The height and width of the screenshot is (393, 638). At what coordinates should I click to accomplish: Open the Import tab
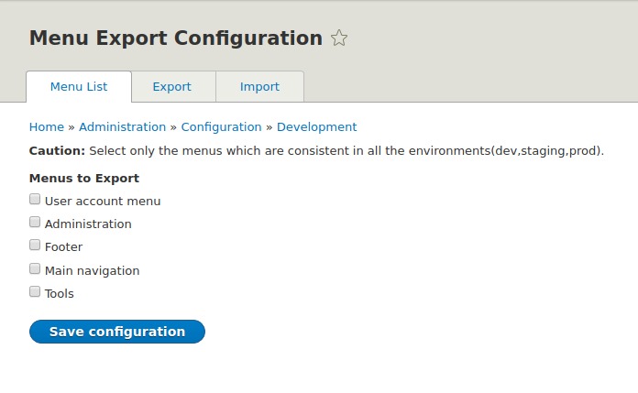pos(259,87)
